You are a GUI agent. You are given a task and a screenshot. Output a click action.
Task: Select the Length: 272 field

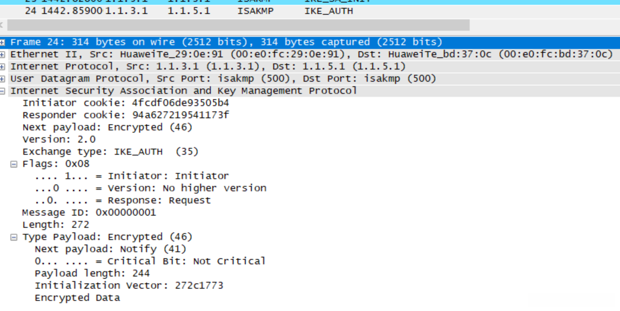point(56,225)
